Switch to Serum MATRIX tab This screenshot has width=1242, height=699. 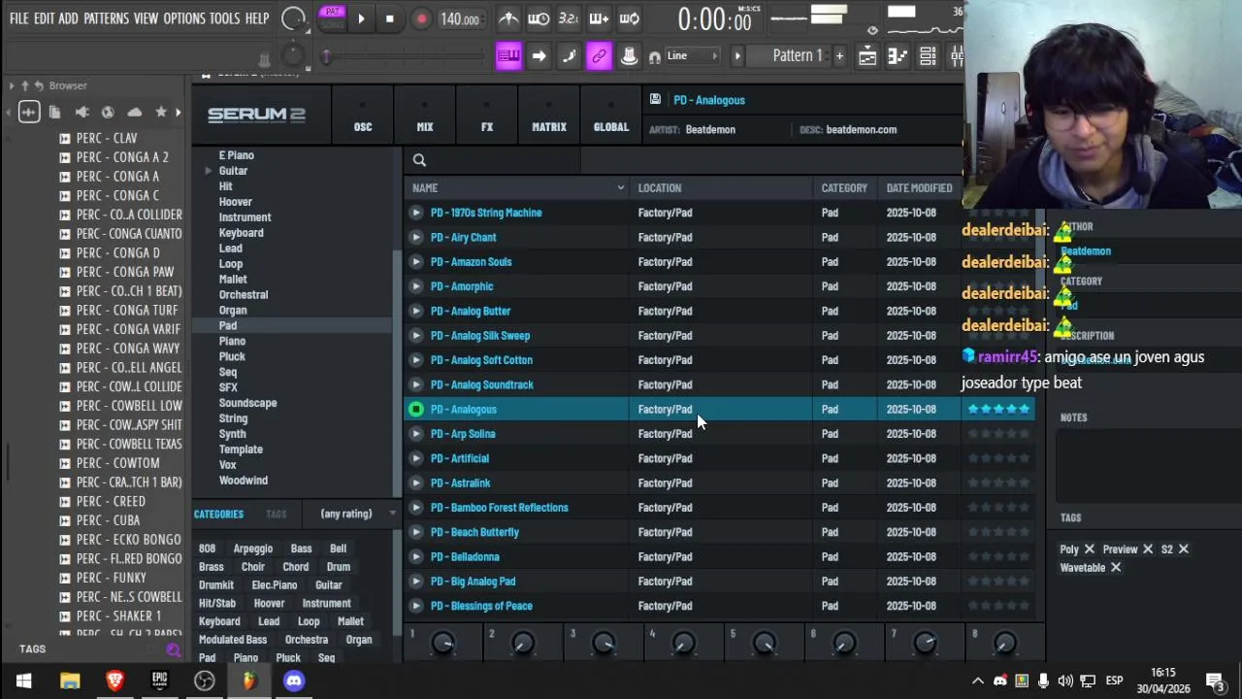click(x=549, y=116)
